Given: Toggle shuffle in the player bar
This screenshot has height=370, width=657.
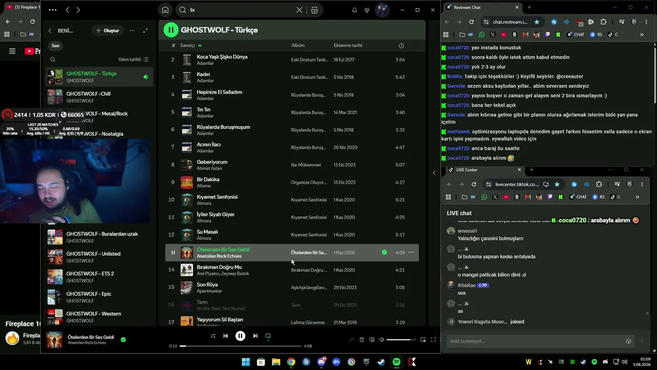Looking at the screenshot, I should (213, 336).
